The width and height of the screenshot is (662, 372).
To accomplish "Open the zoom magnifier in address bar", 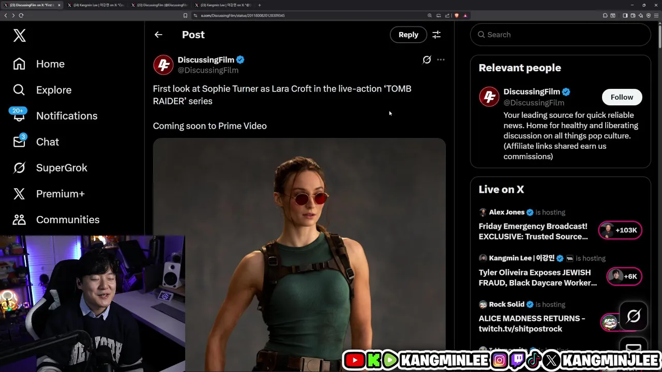I will pyautogui.click(x=429, y=16).
